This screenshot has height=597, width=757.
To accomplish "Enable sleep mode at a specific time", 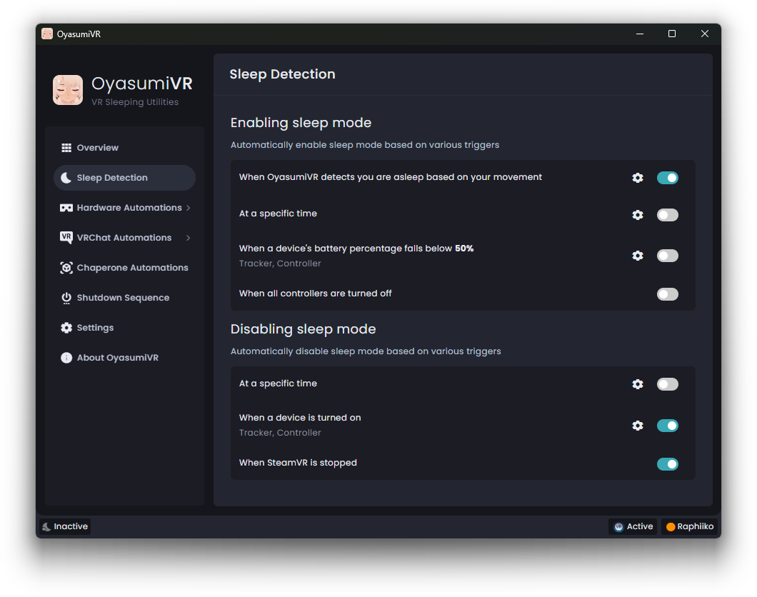I will click(668, 215).
